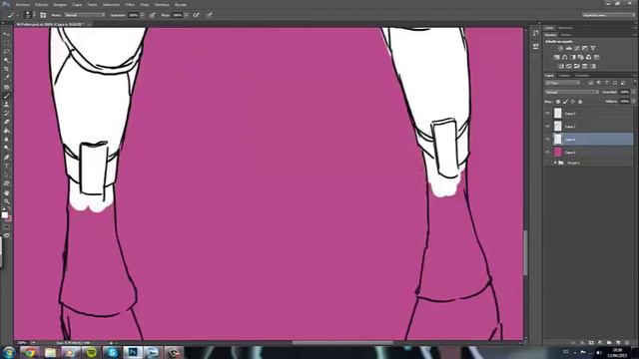Screen dimensions: 639x359
Task: Select the Pen tool
Action: click(6, 158)
